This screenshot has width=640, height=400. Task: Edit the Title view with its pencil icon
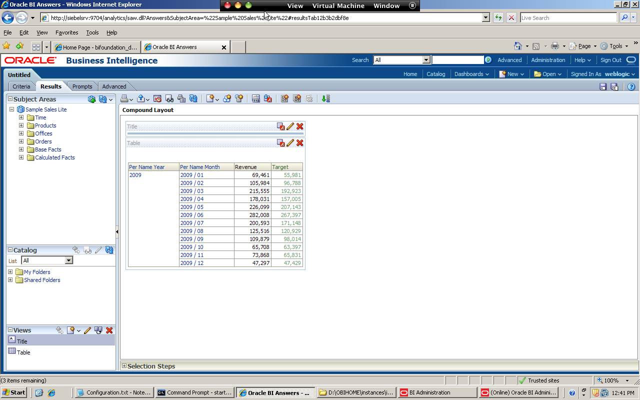click(x=290, y=126)
